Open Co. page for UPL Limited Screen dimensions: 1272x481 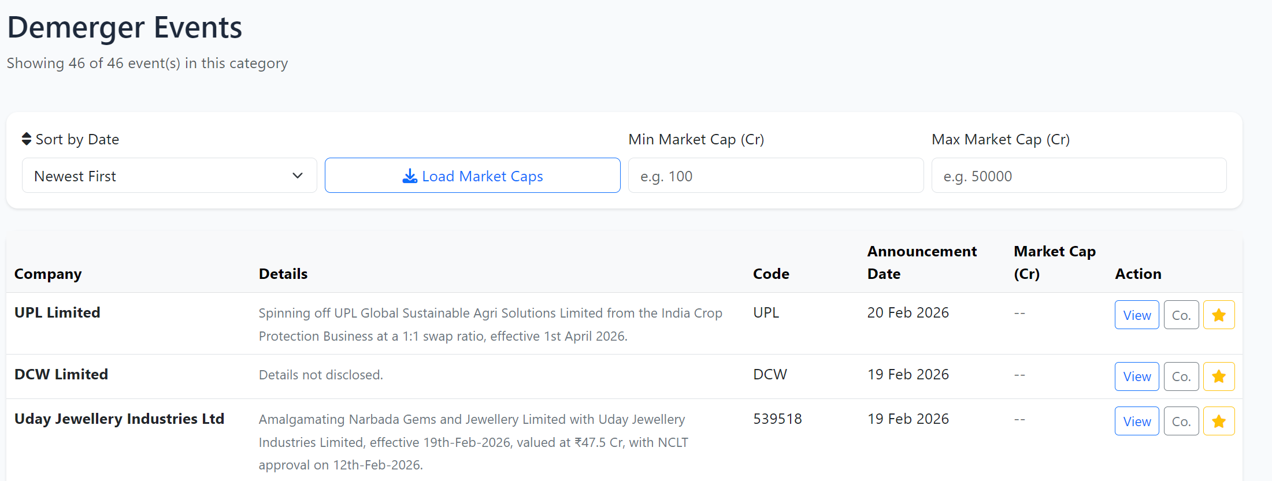point(1181,315)
